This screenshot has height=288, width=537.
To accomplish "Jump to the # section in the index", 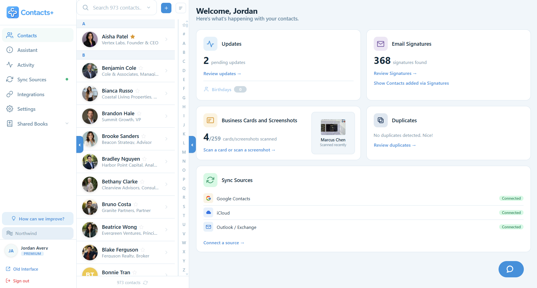I will [184, 34].
